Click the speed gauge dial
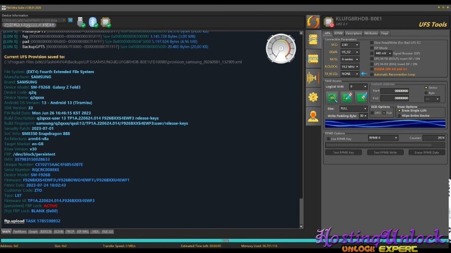This screenshot has height=253, width=451. click(281, 49)
